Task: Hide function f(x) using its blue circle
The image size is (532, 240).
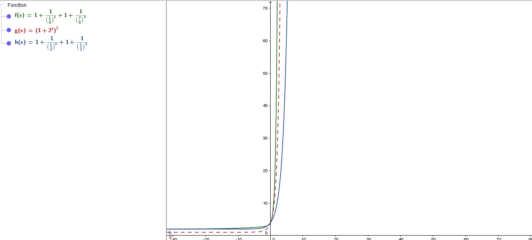Action: click(x=9, y=16)
